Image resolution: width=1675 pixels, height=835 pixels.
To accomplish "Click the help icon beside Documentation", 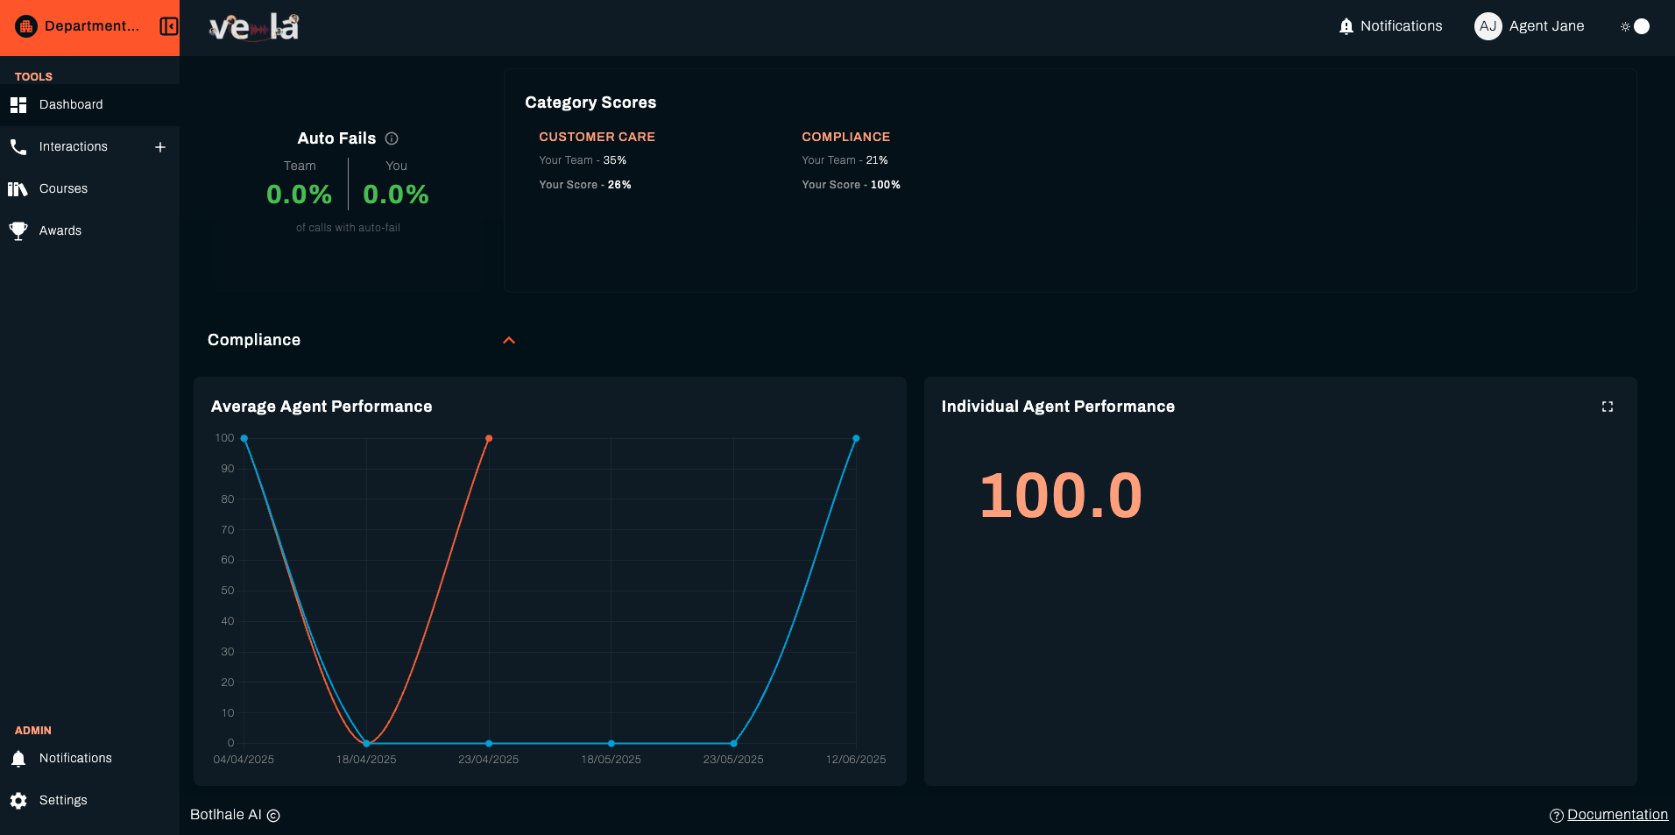I will coord(1555,815).
